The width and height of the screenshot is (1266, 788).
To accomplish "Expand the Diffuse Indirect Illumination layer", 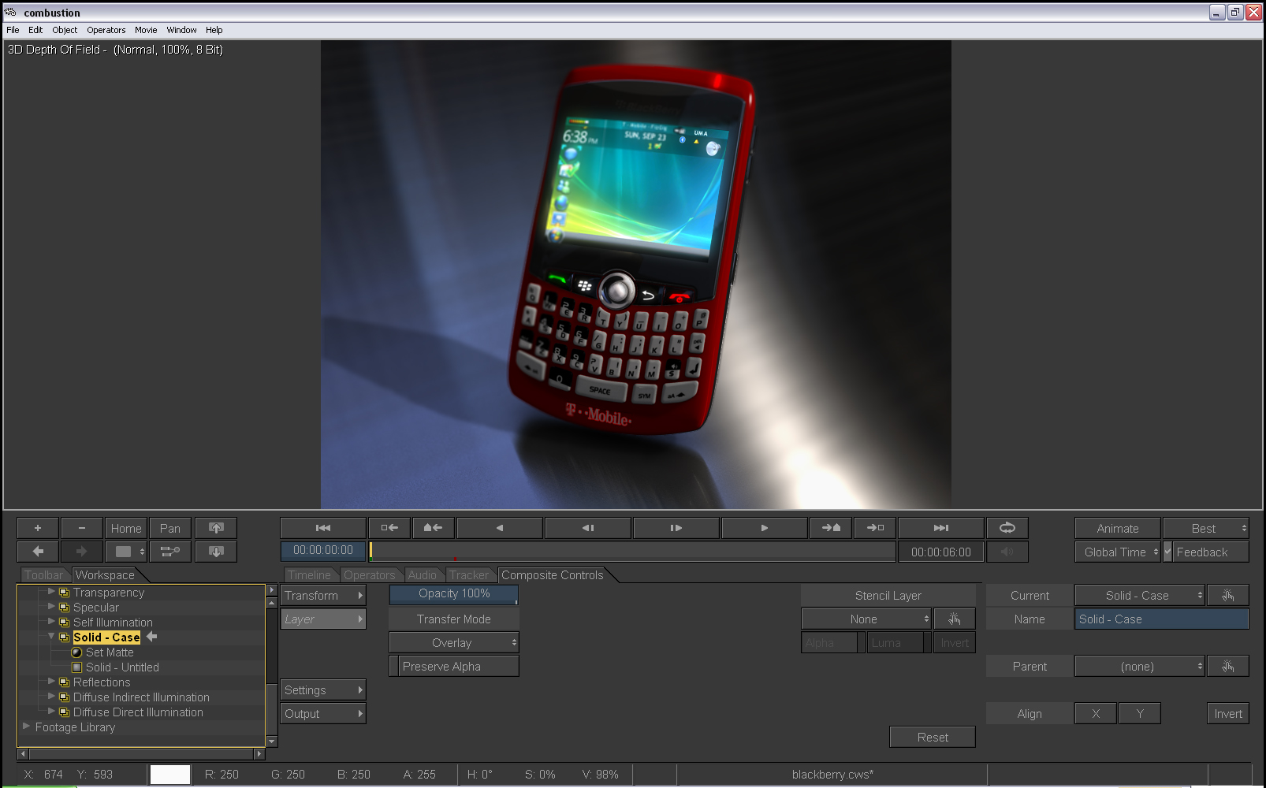I will coord(51,696).
